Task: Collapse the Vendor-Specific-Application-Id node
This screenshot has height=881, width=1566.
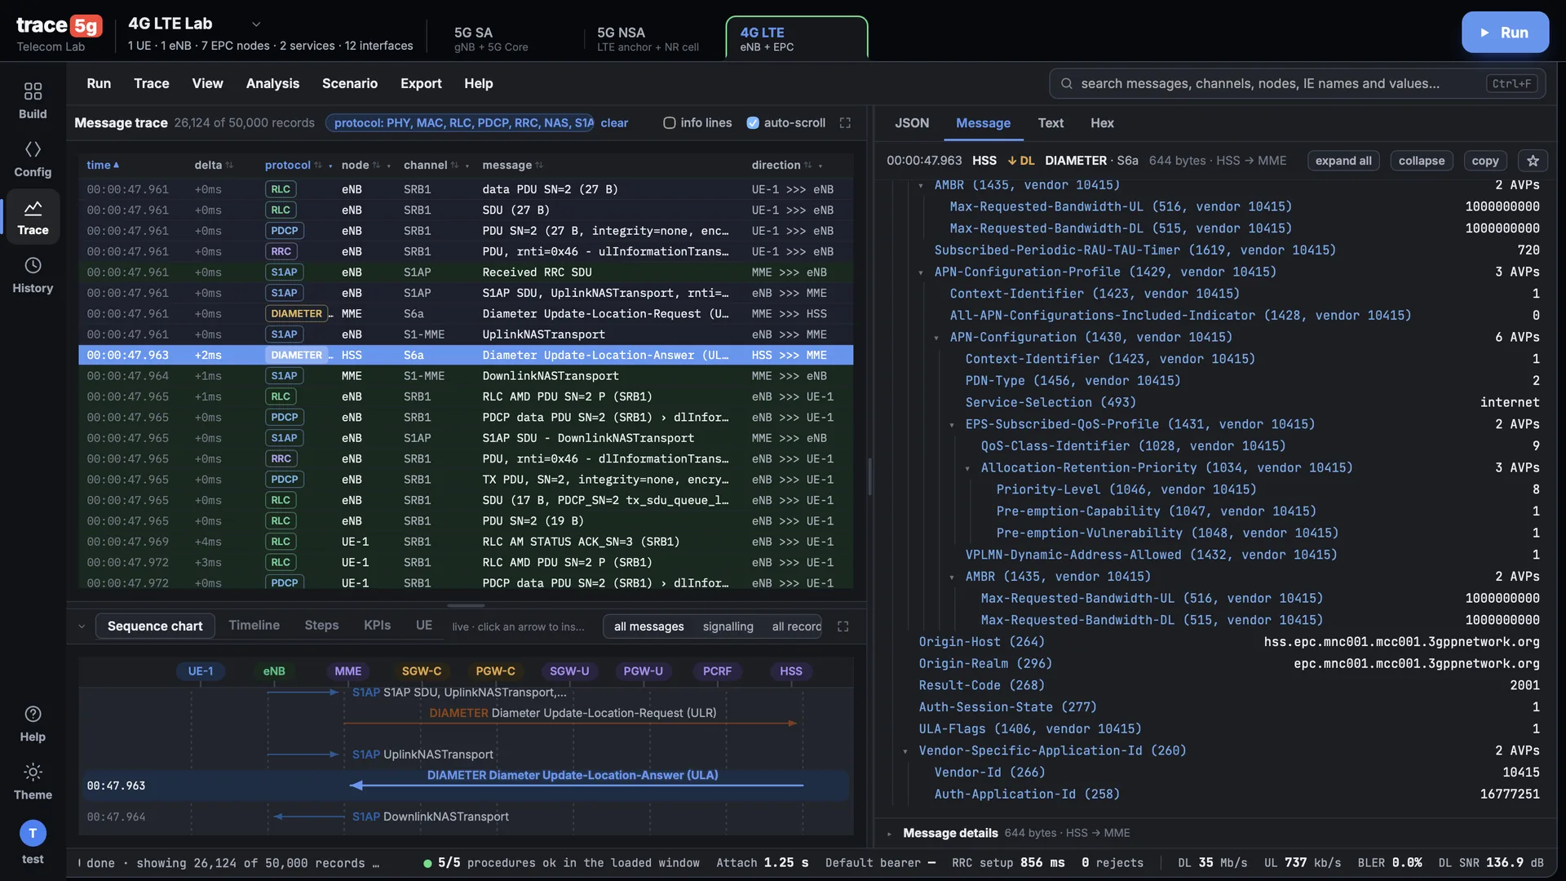Action: 905,751
